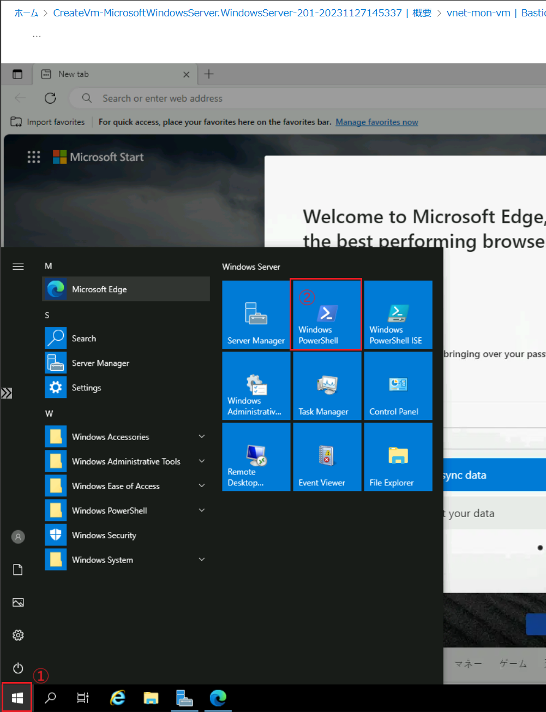The width and height of the screenshot is (546, 712).
Task: Click the Windows Server tile group title
Action: click(x=251, y=266)
